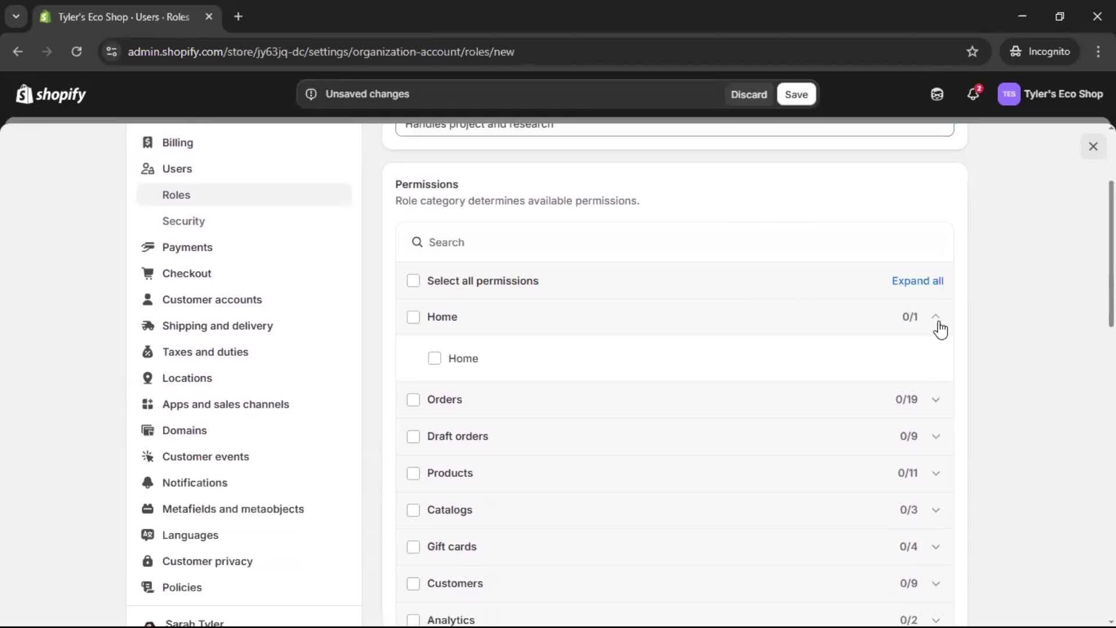Click the Checkout cart icon

[x=148, y=273]
